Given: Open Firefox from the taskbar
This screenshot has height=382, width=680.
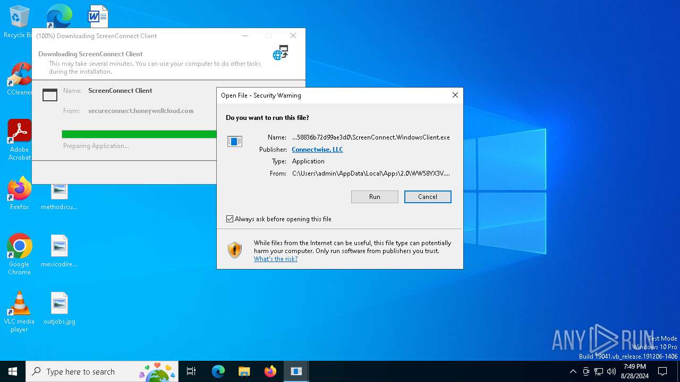Looking at the screenshot, I should click(270, 371).
